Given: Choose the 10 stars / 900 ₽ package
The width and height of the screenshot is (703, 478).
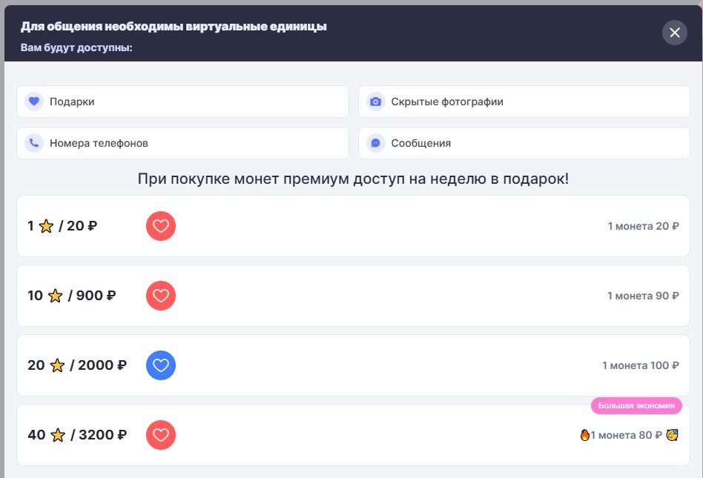Looking at the screenshot, I should 72,296.
